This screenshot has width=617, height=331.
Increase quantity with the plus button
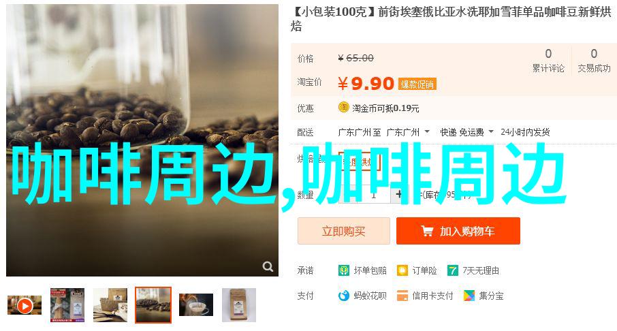pyautogui.click(x=399, y=194)
